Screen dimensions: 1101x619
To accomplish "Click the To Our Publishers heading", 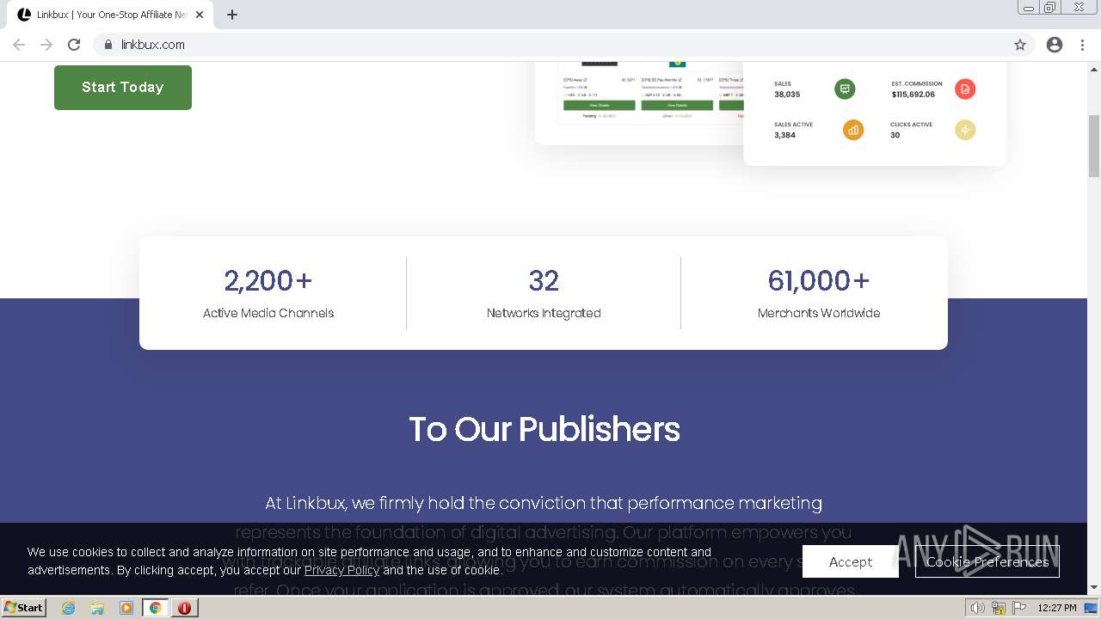I will coord(544,429).
